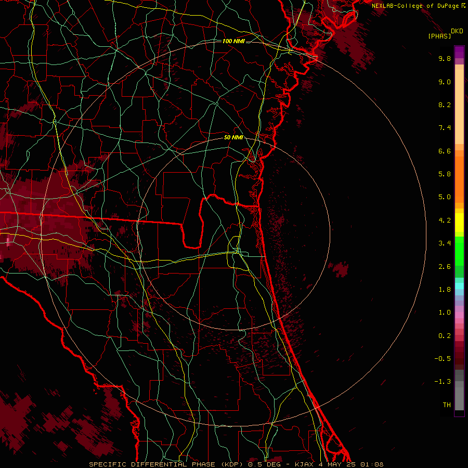The width and height of the screenshot is (468, 468).
Task: Click the -1.3 scale value
Action: (443, 382)
